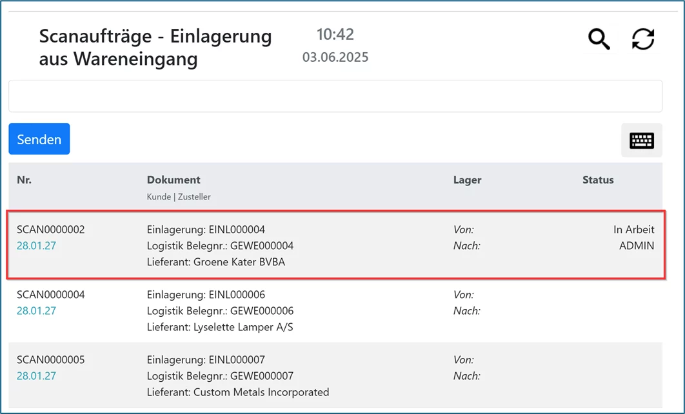The width and height of the screenshot is (685, 414).
Task: Focus the empty scan input field
Action: click(x=335, y=97)
